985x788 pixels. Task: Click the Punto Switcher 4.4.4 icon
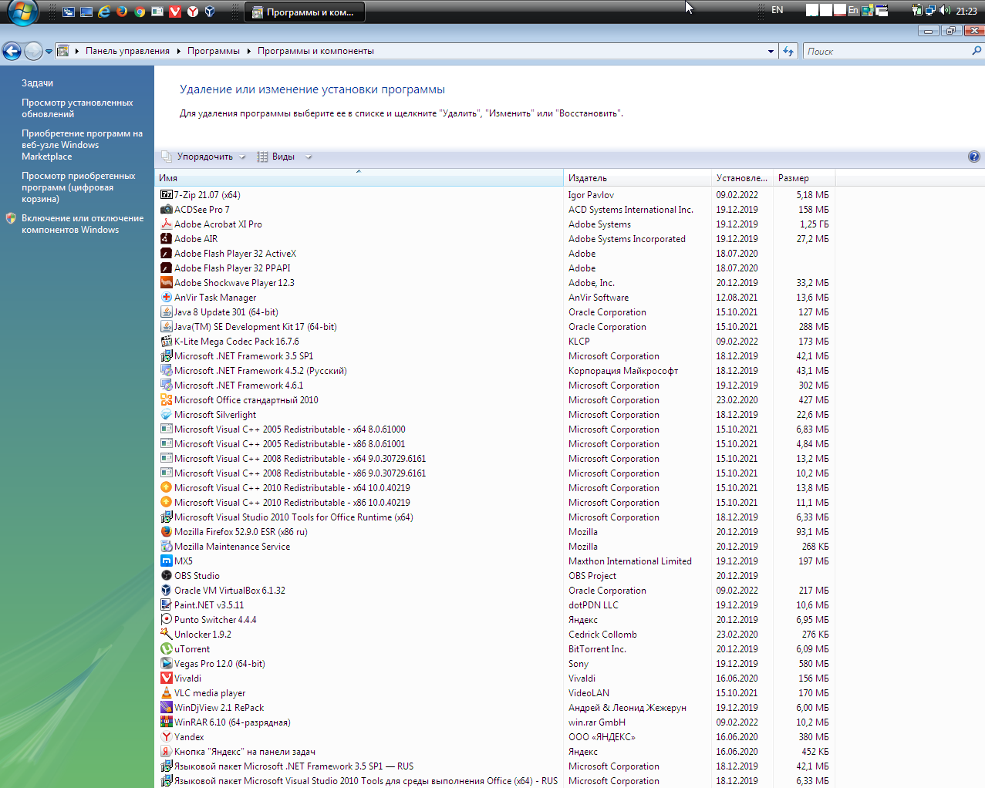pyautogui.click(x=166, y=620)
